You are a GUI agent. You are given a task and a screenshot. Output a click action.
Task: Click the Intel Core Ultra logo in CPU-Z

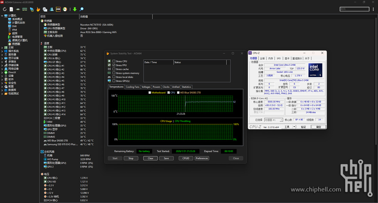pyautogui.click(x=316, y=70)
